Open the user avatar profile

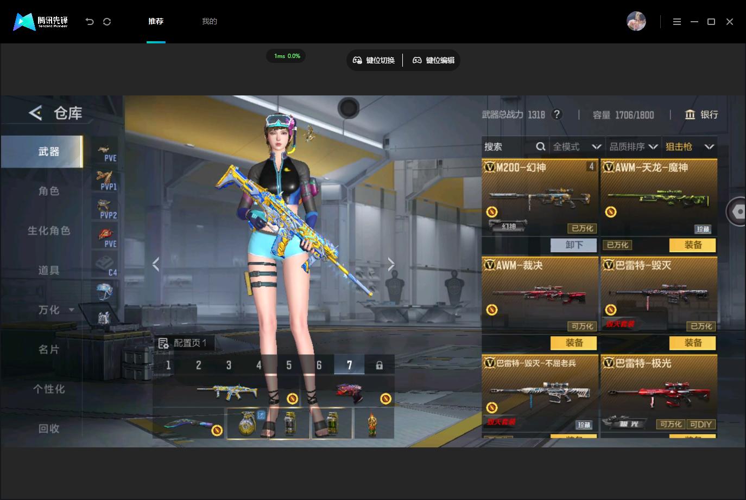coord(636,21)
